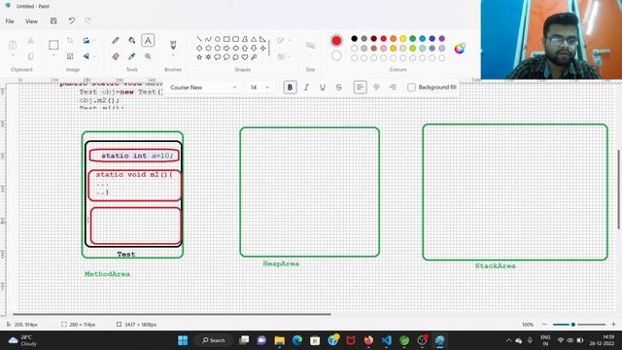The image size is (622, 350).
Task: Choose the Rounded rectangle shape
Action: 235,39
